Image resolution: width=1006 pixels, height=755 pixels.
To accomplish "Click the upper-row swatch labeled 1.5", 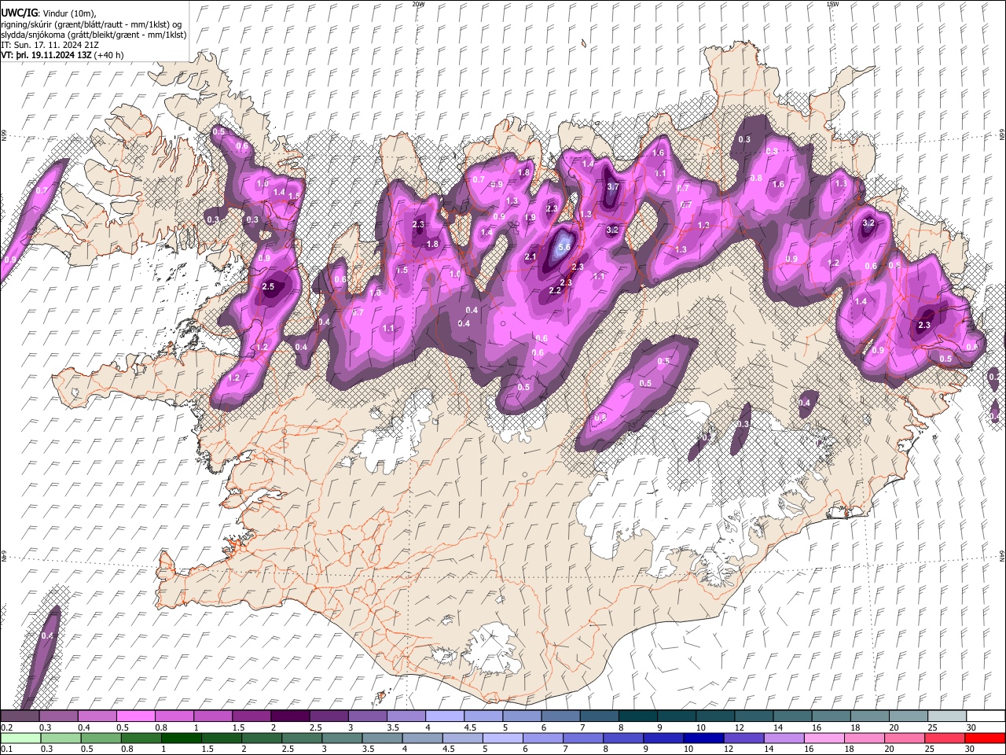I will pyautogui.click(x=251, y=716).
